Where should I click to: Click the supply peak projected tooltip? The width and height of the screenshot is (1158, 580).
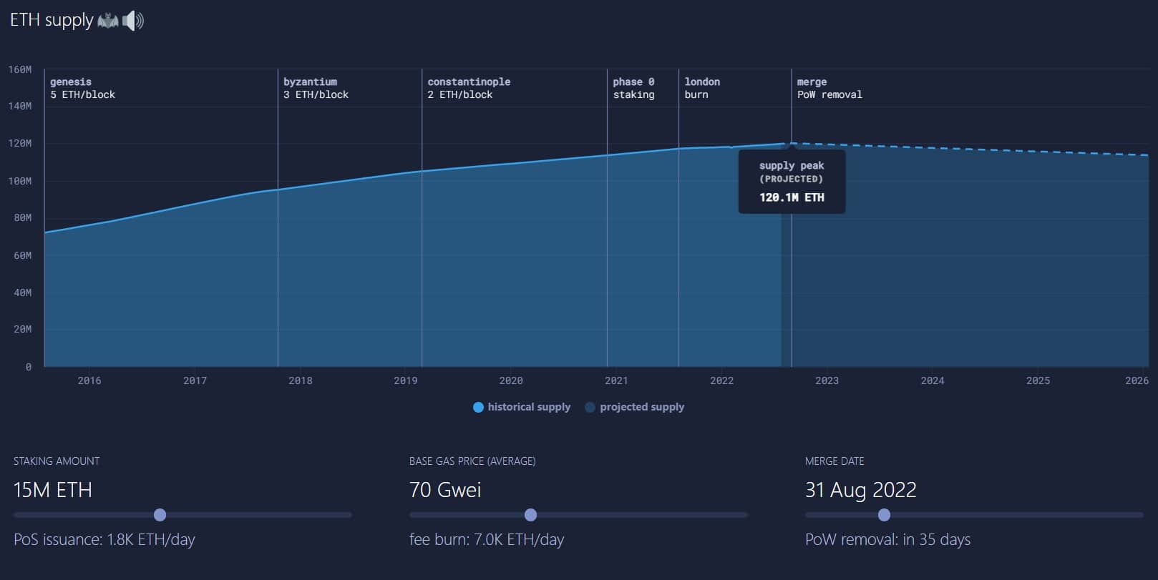(x=792, y=182)
